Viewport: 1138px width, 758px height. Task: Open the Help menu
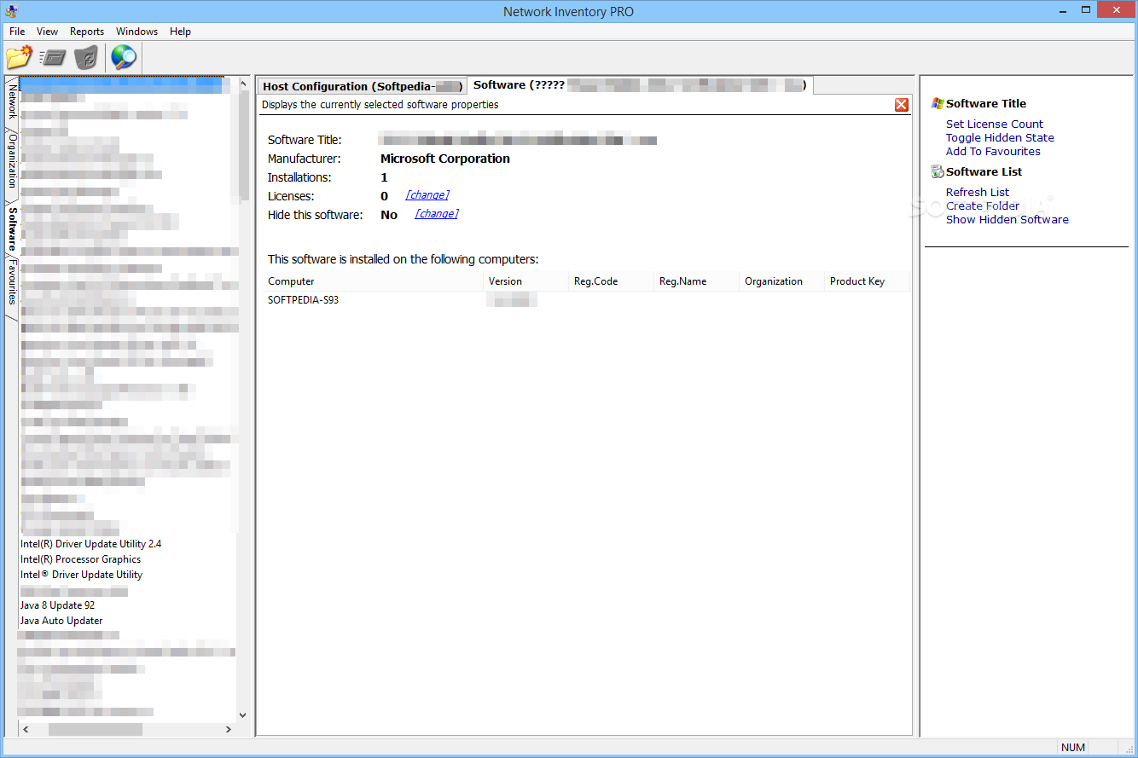(x=180, y=32)
